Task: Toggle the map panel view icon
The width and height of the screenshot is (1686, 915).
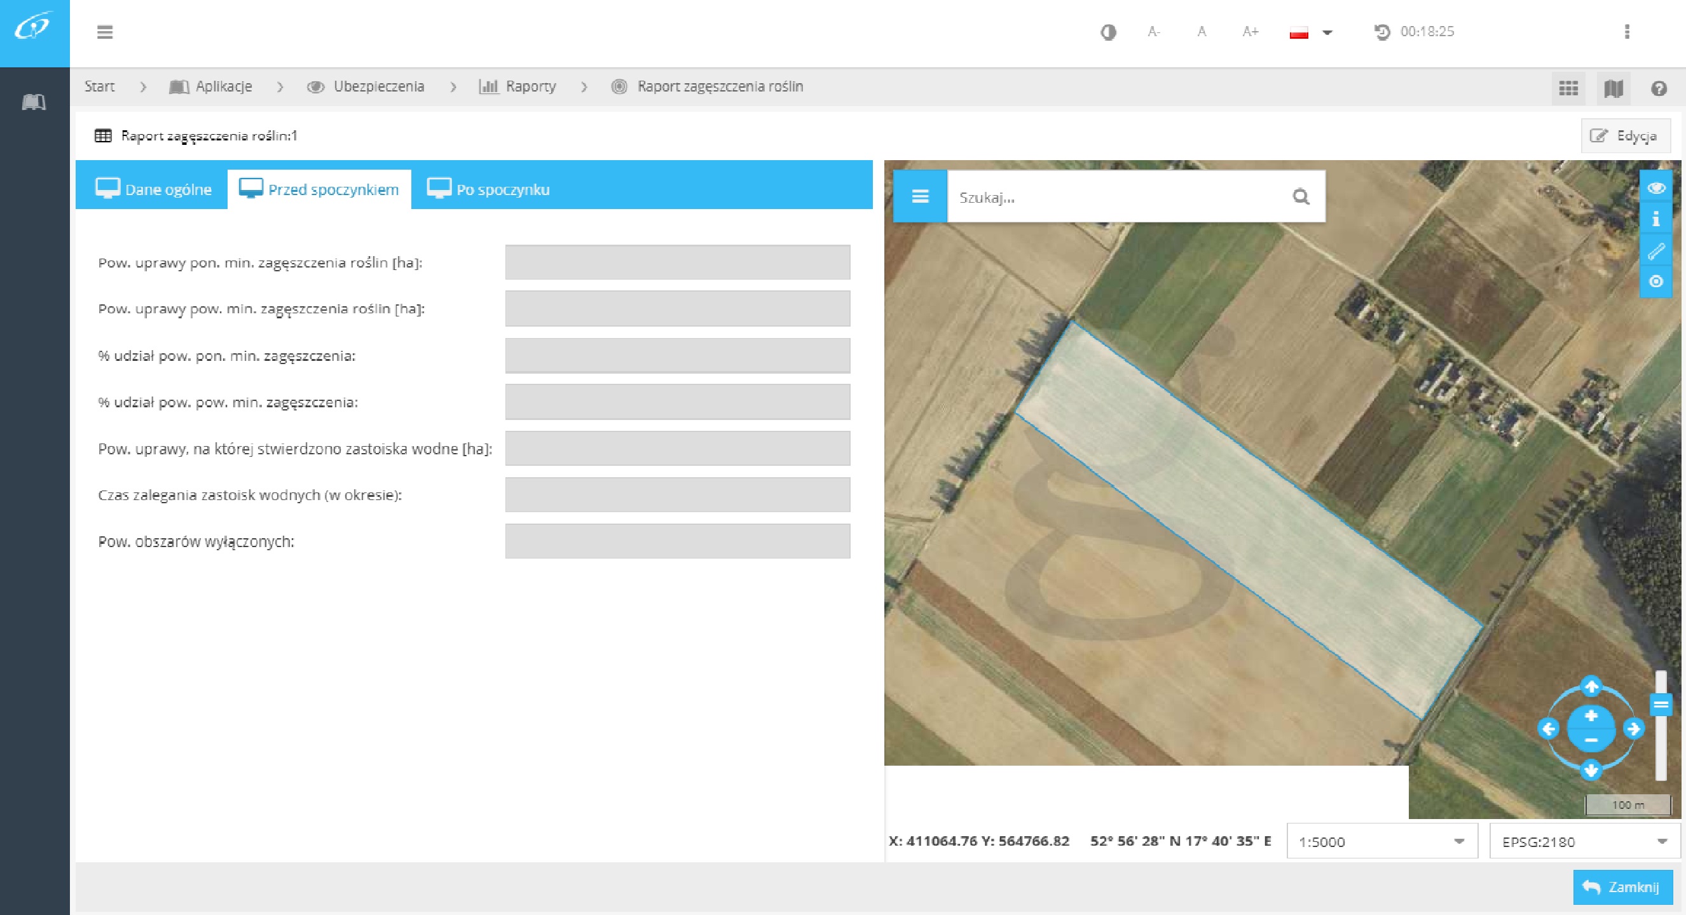Action: (x=1614, y=88)
